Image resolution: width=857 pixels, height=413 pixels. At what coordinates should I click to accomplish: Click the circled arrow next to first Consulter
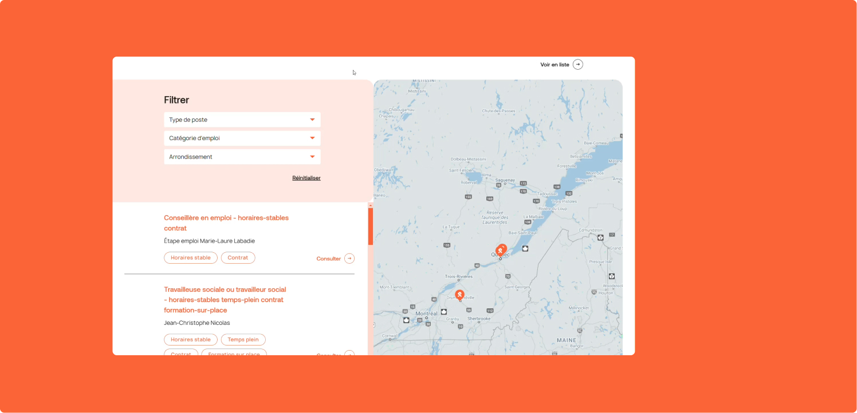349,259
